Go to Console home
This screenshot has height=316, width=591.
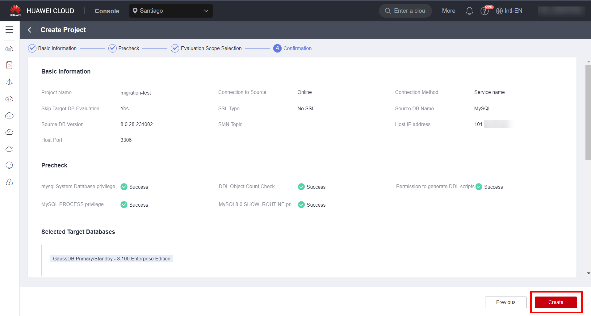pyautogui.click(x=107, y=11)
